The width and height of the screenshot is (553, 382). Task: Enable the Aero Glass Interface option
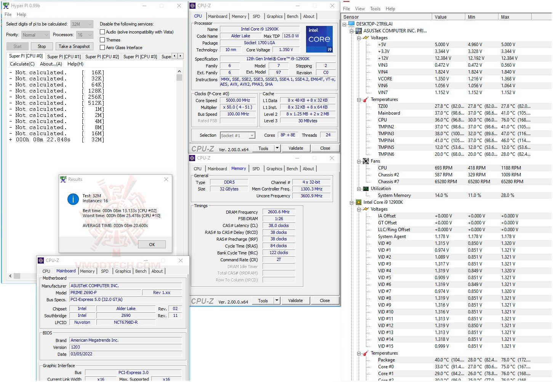[102, 47]
